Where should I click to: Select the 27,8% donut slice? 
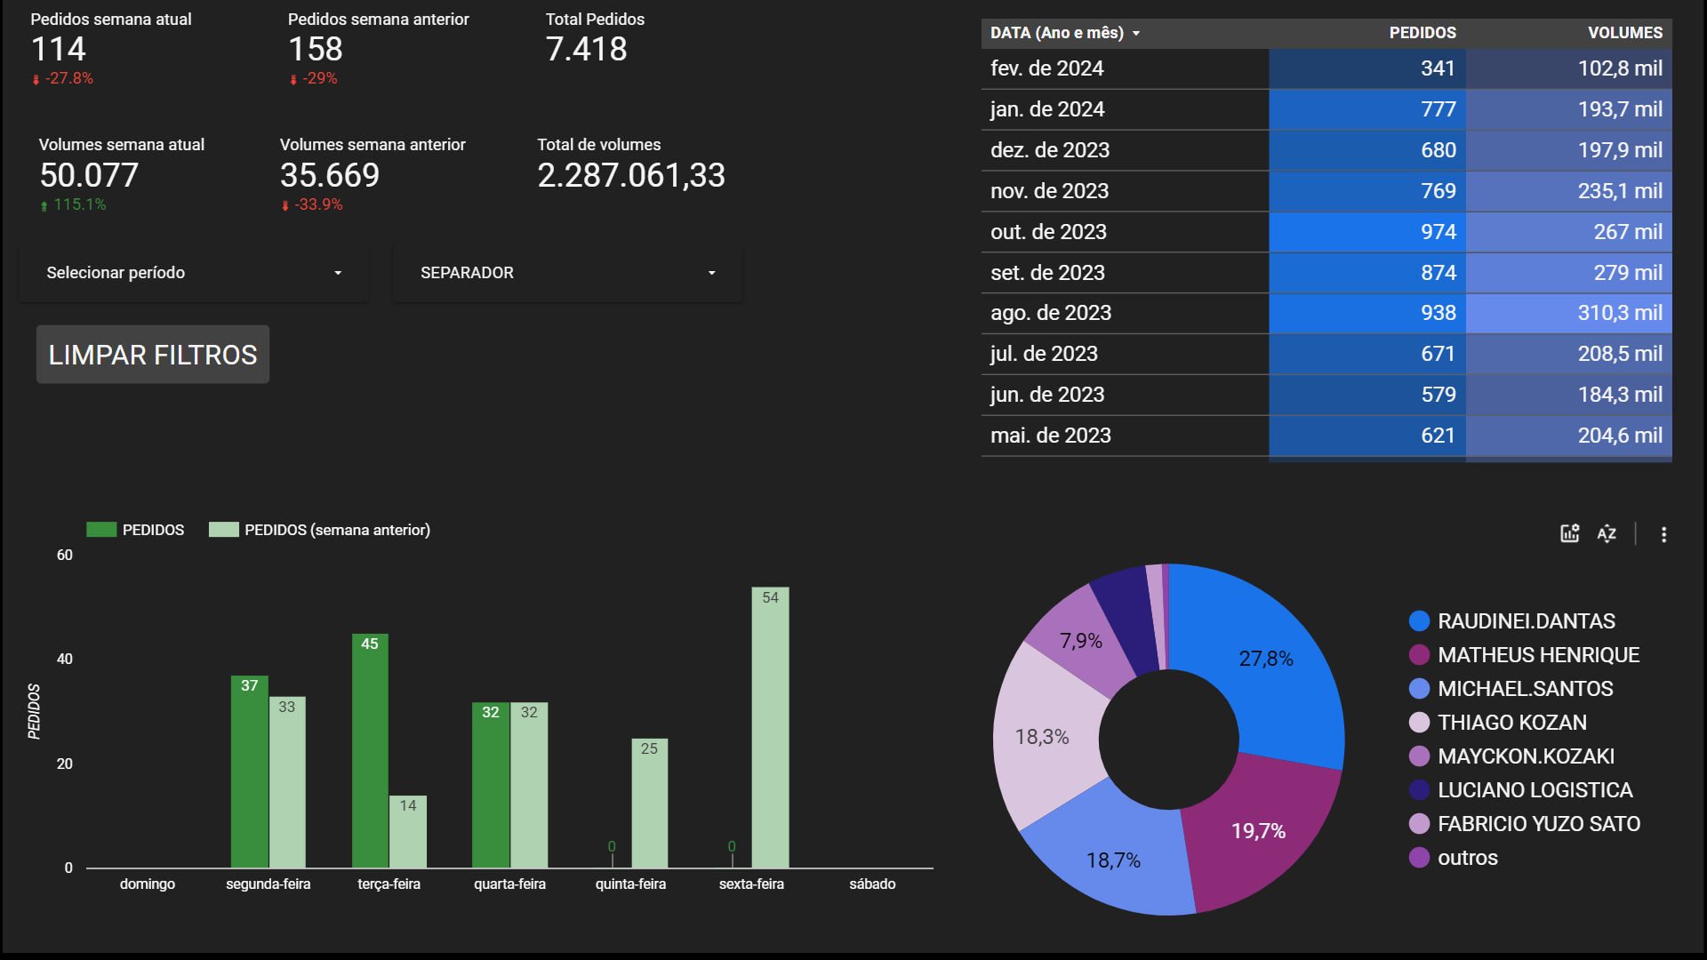1267,659
